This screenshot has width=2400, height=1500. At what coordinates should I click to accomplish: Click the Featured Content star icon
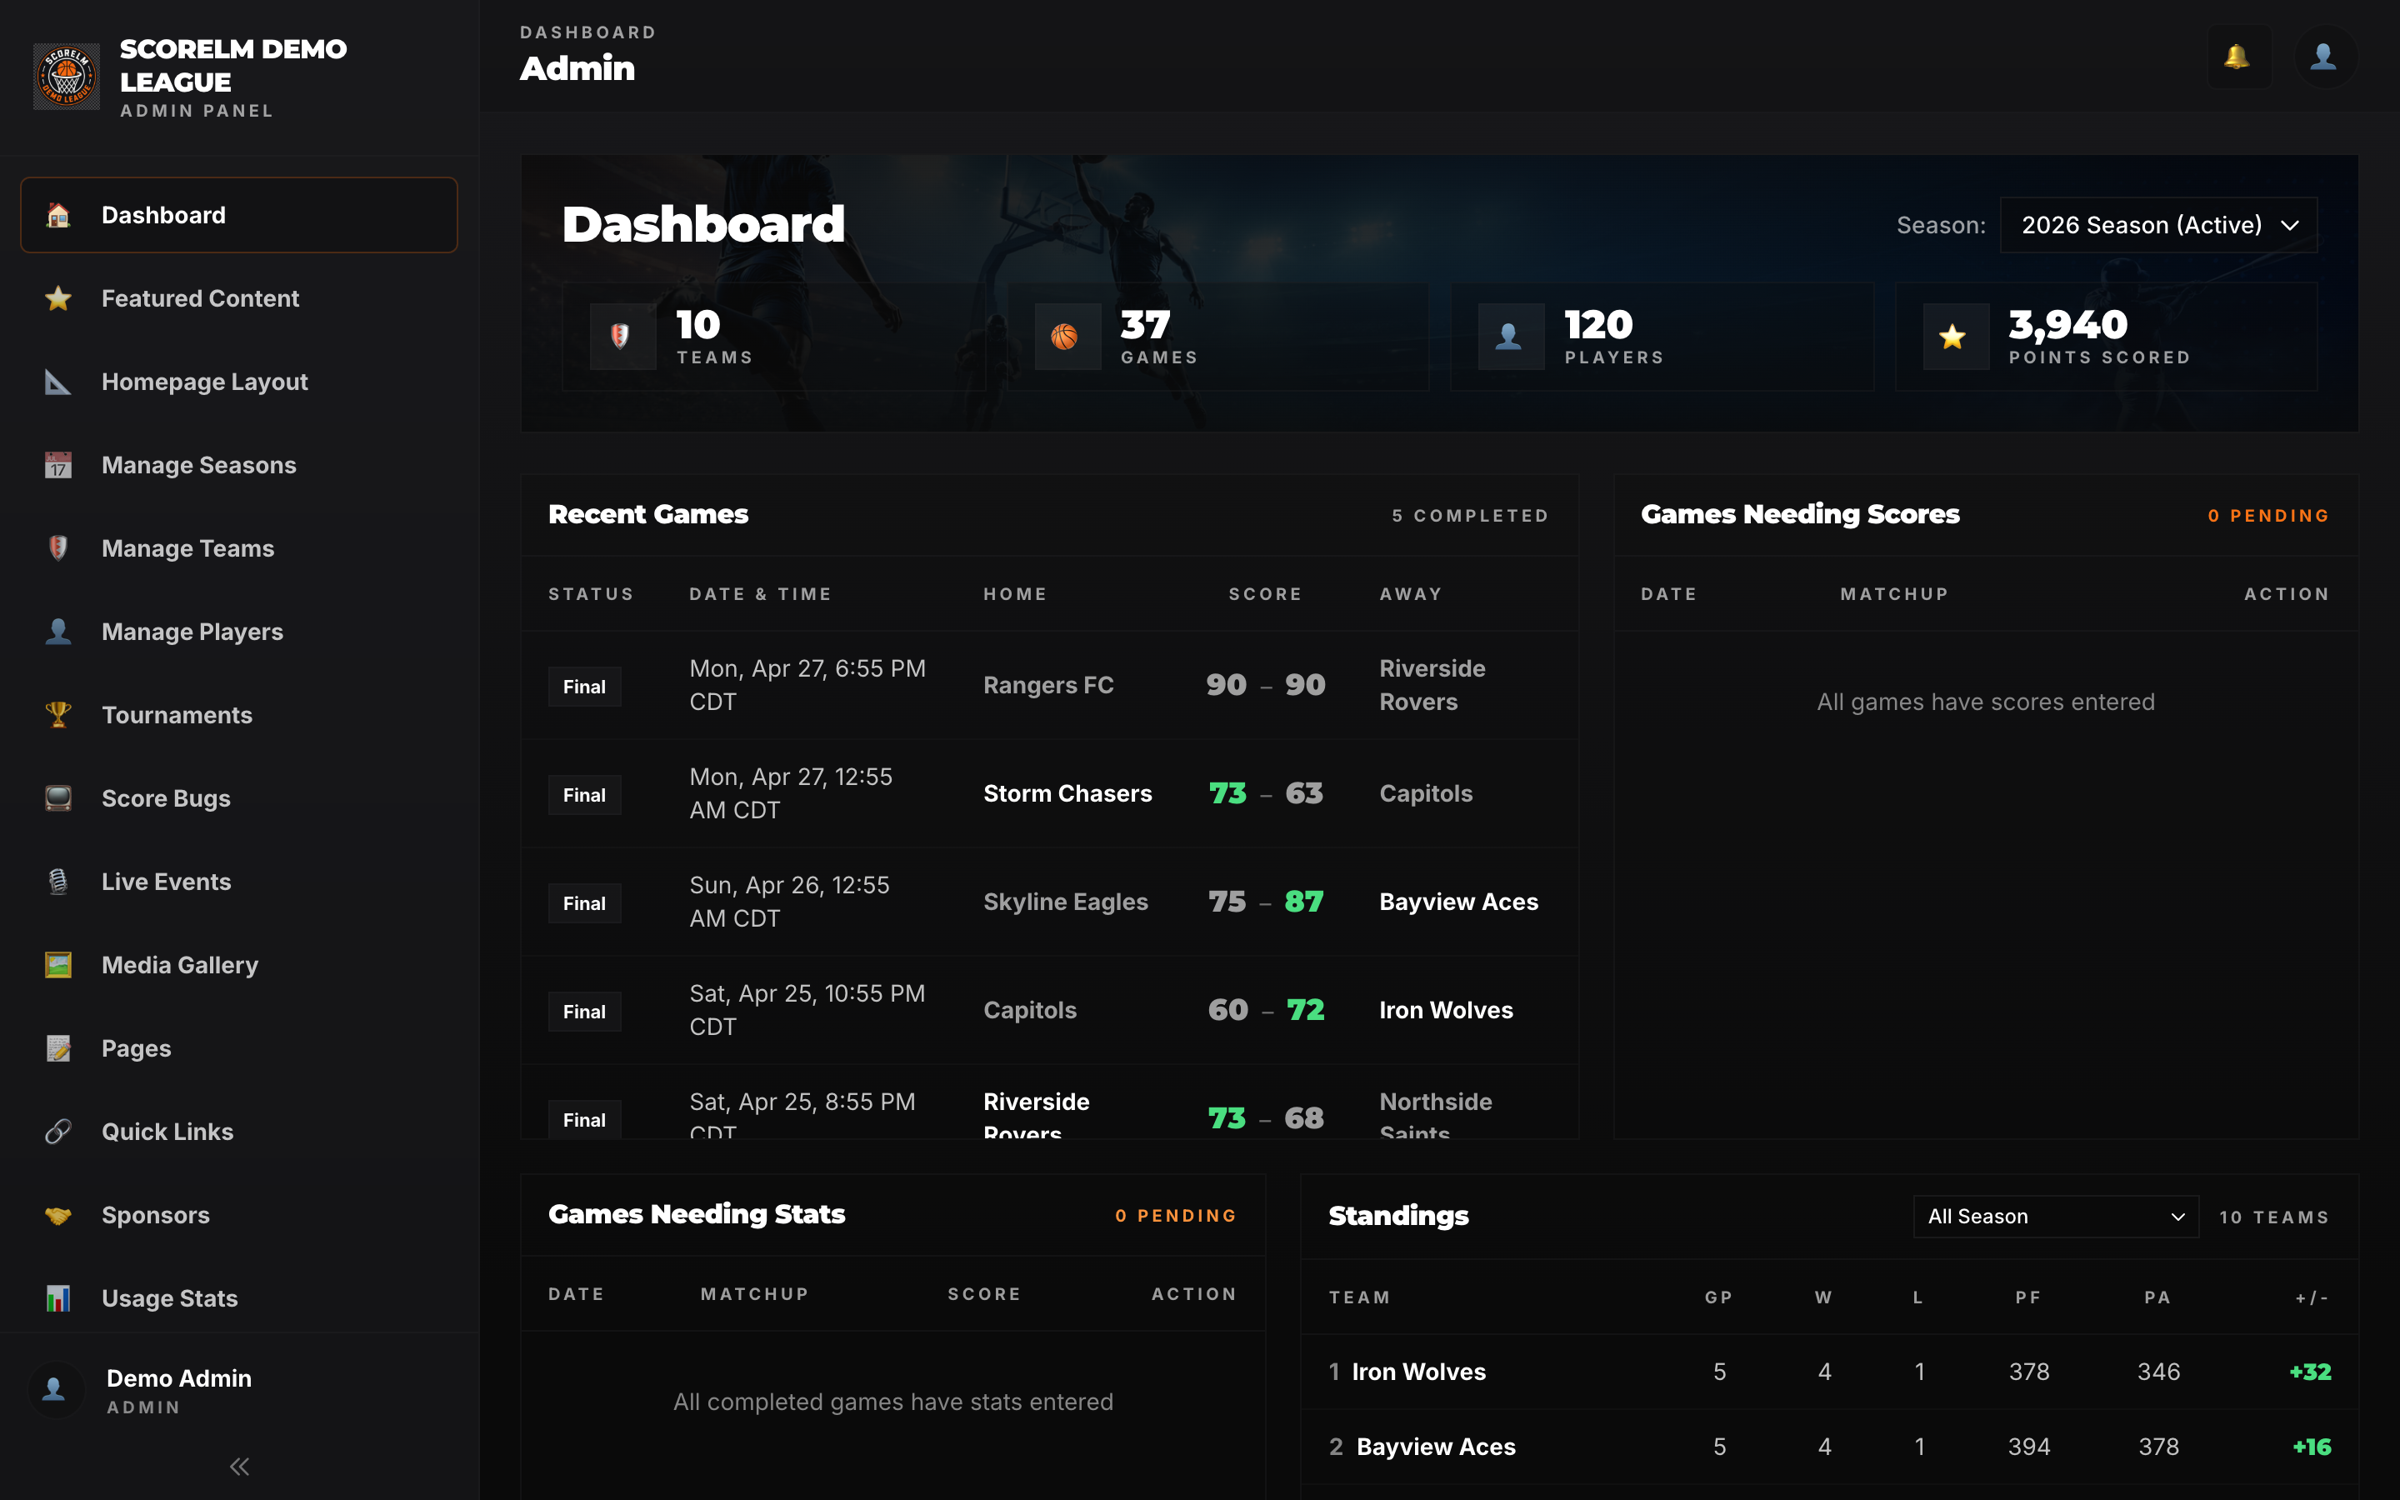click(58, 298)
